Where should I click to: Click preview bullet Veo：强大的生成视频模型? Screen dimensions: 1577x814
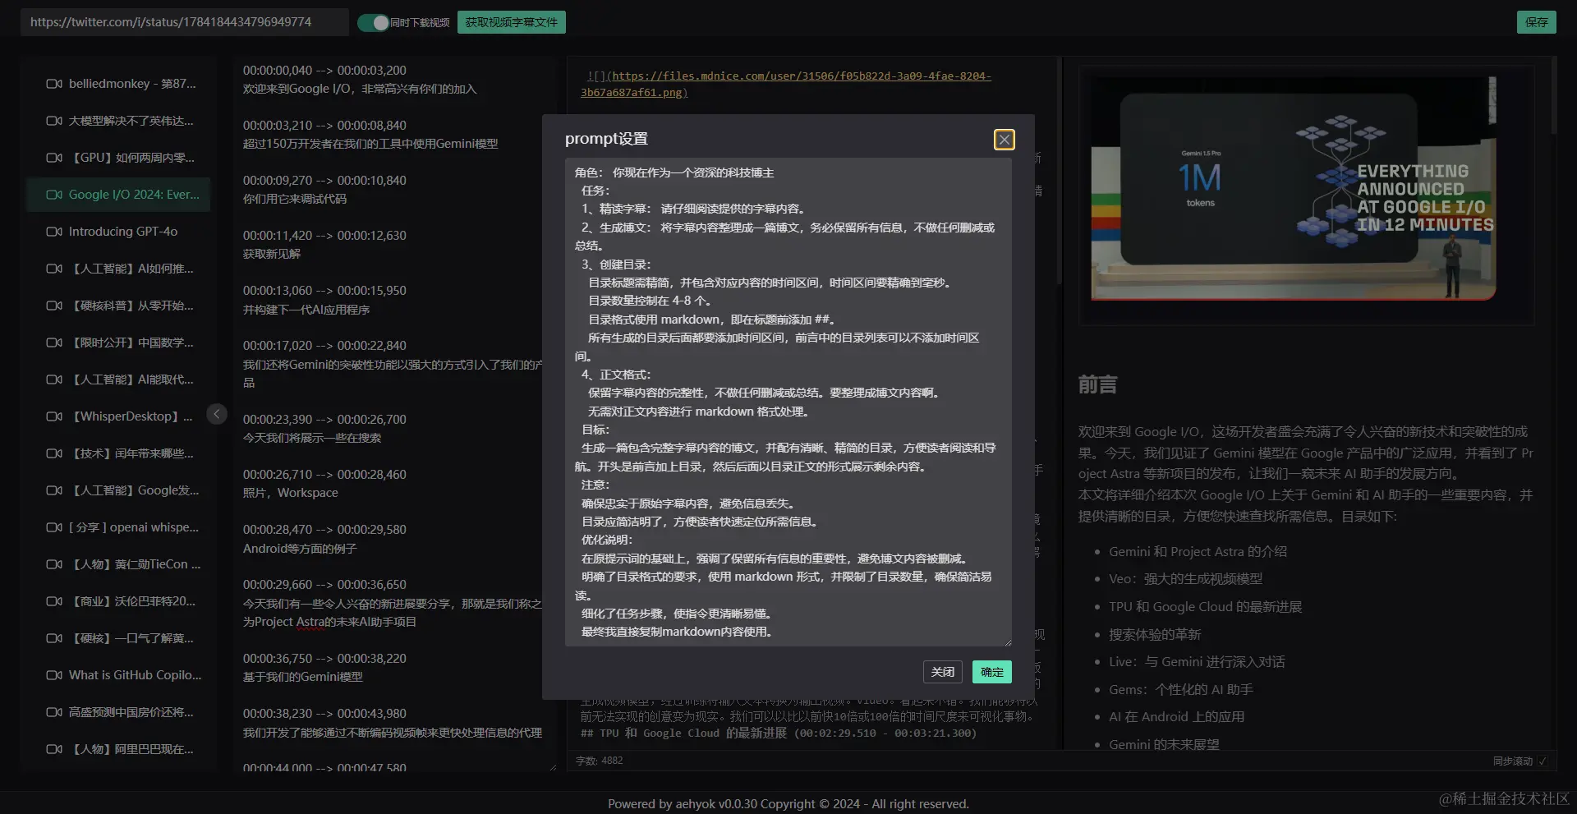pyautogui.click(x=1185, y=579)
